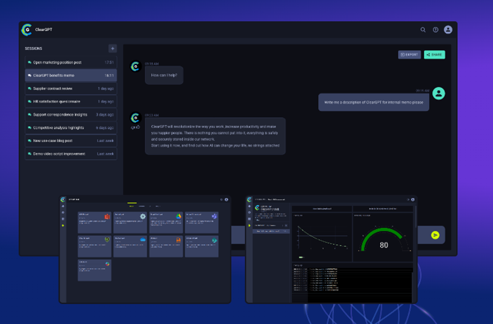The image size is (493, 324).
Task: Open the user account avatar in the header
Action: [448, 30]
